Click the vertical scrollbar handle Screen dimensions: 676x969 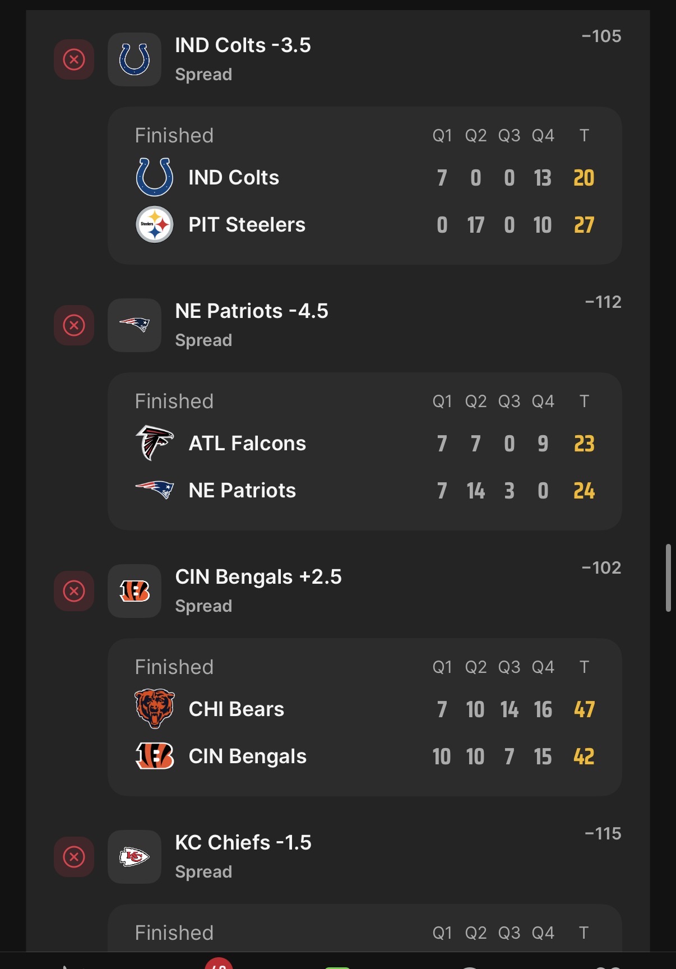click(668, 578)
